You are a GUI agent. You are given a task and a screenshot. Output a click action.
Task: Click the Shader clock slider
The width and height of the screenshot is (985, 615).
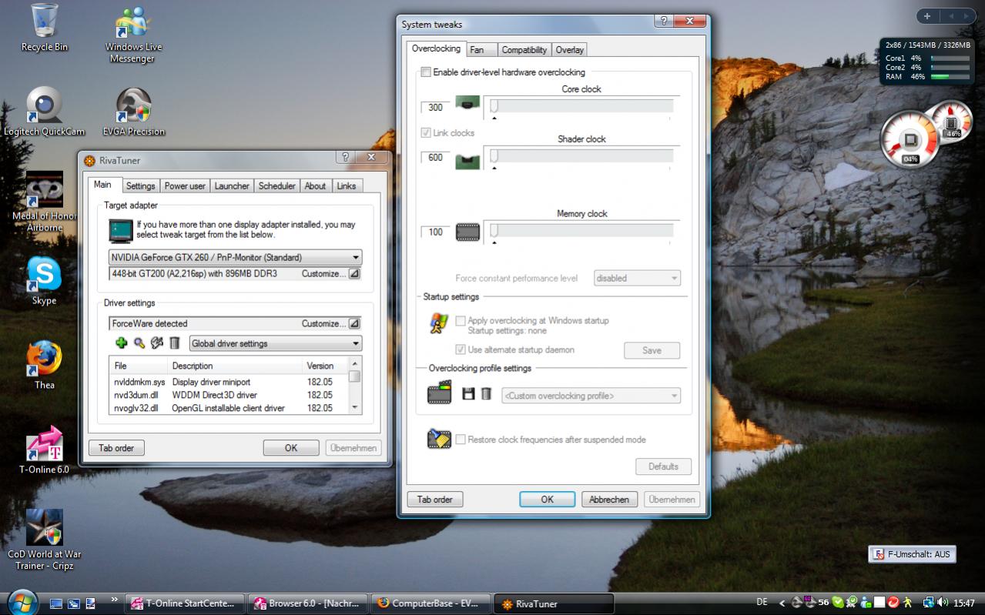581,155
